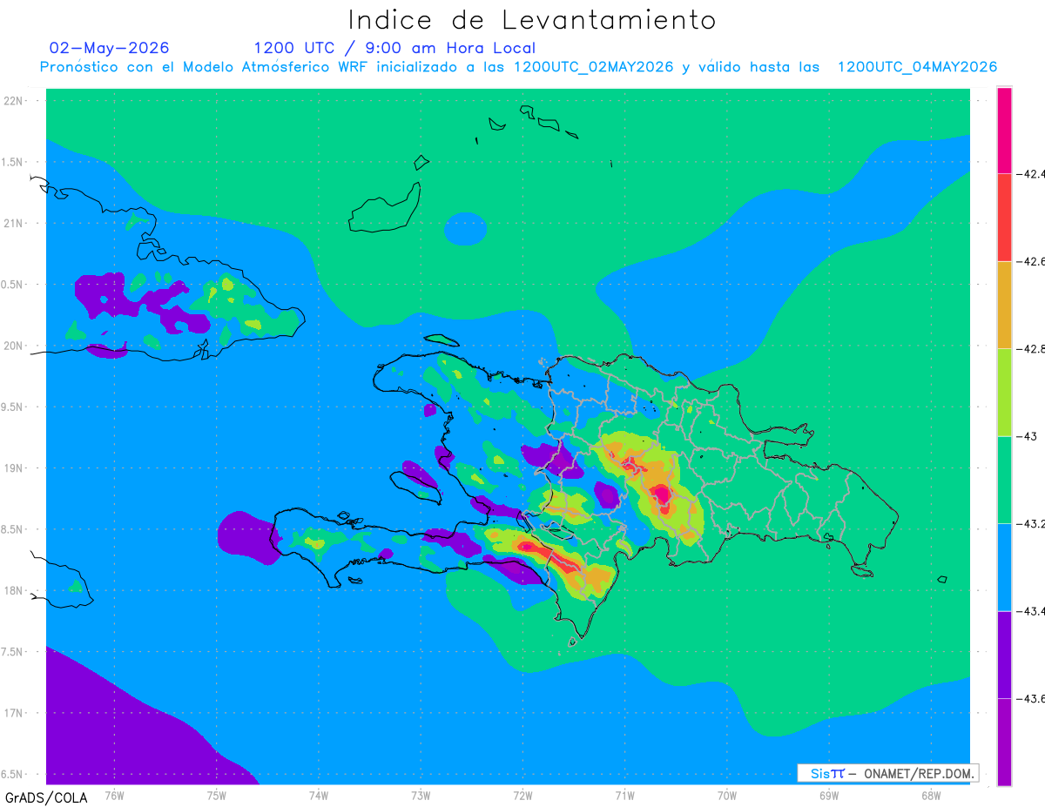The width and height of the screenshot is (1045, 807).
Task: Click the bottom purple legend color band
Action: (1004, 742)
